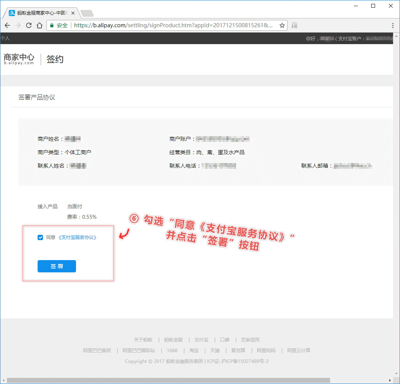Click the blue 签署 button
400x384 pixels.
pos(57,266)
